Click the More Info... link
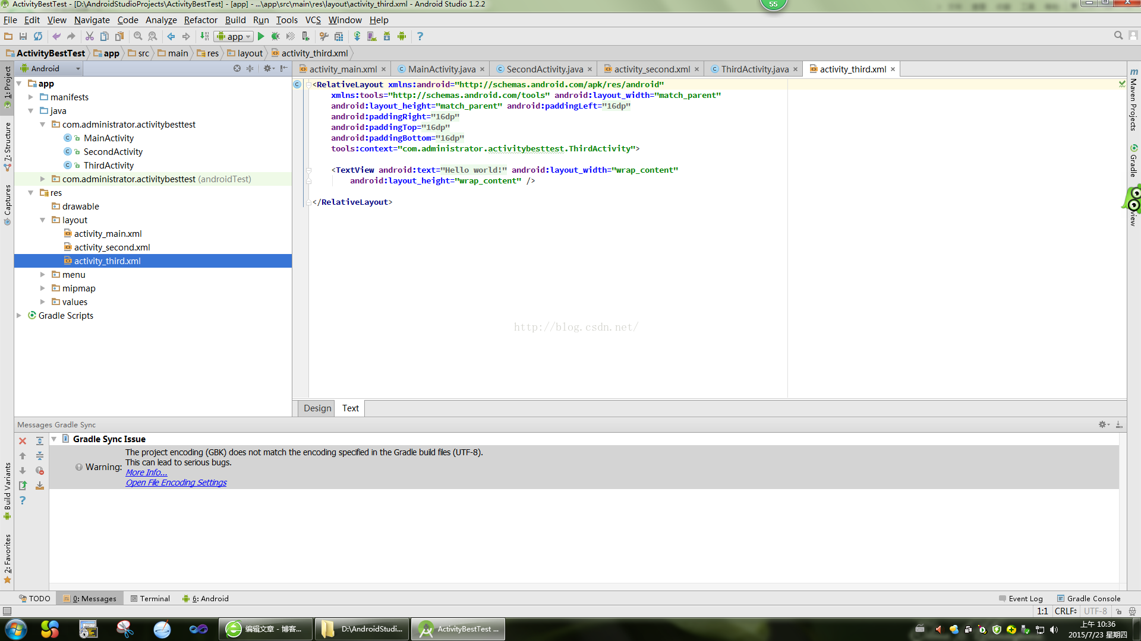The width and height of the screenshot is (1141, 641). [x=146, y=472]
